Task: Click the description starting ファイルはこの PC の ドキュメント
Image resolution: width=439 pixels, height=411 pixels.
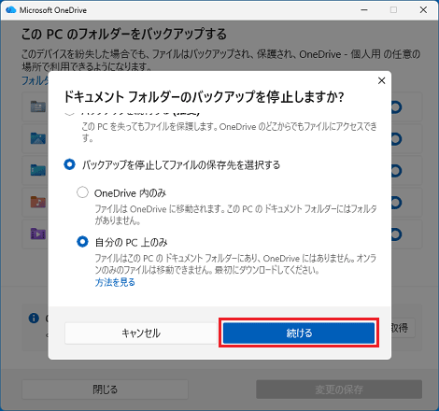Action: click(235, 263)
